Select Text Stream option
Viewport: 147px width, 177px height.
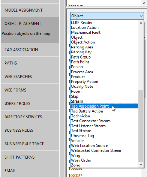[x=104, y=131]
